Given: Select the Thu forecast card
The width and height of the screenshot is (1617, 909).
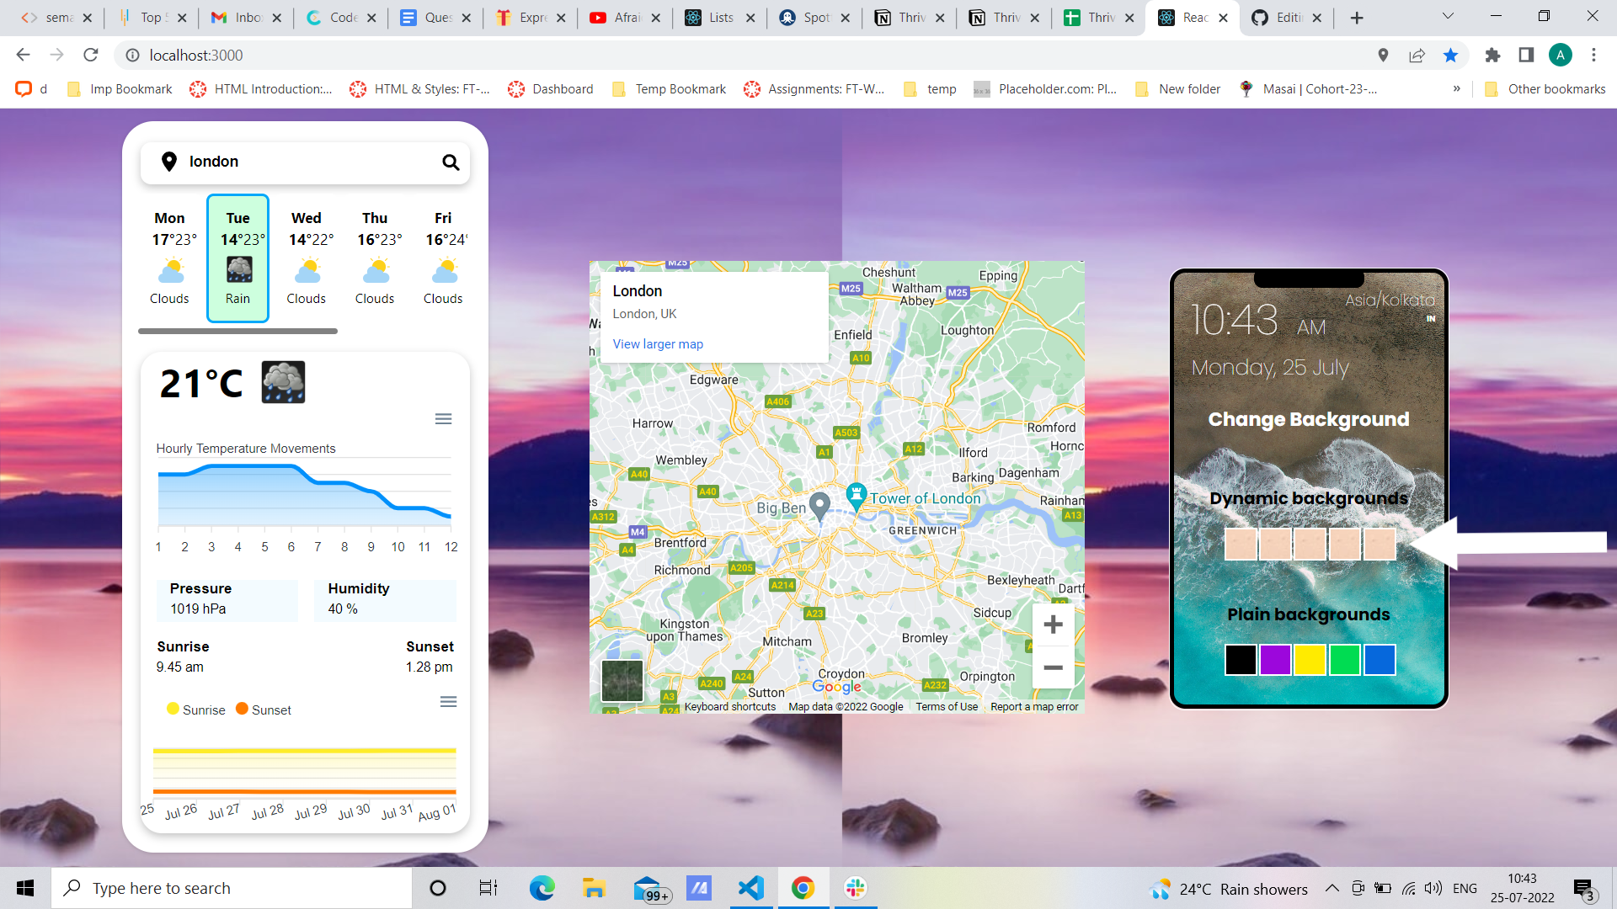Looking at the screenshot, I should pyautogui.click(x=375, y=258).
